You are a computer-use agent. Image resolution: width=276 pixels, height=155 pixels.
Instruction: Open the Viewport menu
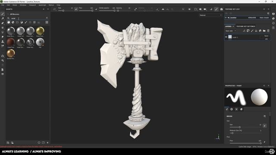(32, 5)
